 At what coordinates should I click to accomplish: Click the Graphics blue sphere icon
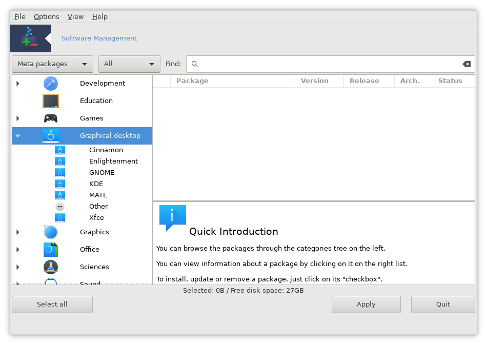[51, 232]
